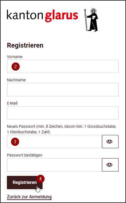Image resolution: width=126 pixels, height=203 pixels.
Task: Select the Passwort bestätigen input field
Action: (x=54, y=165)
